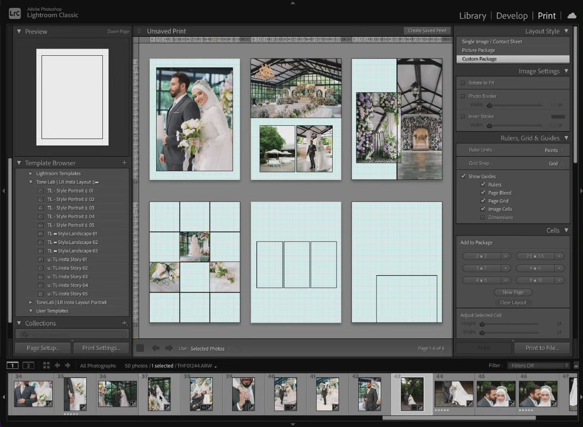This screenshot has width=583, height=427.
Task: Select TL-Insta Story 03 template
Action: 67,277
